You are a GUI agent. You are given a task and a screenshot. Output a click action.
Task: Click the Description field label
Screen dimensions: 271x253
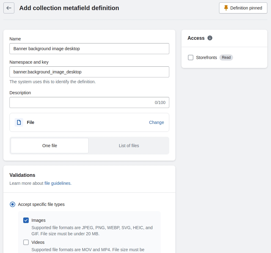tap(20, 93)
